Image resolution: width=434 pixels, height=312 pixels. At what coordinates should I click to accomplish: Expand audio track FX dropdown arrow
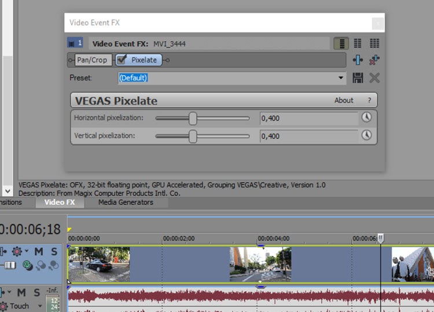(9, 292)
